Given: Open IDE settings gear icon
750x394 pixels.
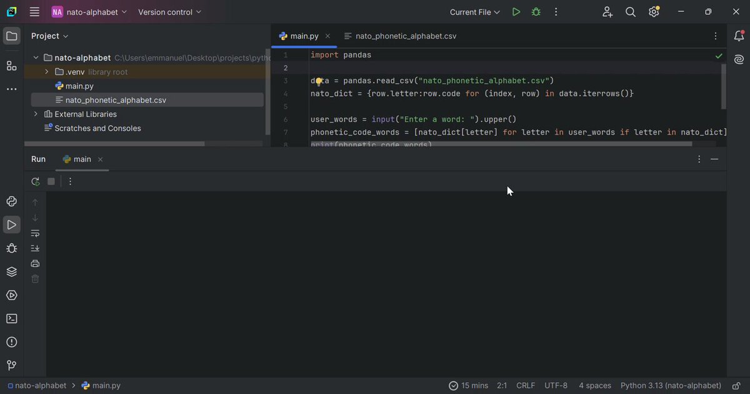Looking at the screenshot, I should (x=654, y=12).
